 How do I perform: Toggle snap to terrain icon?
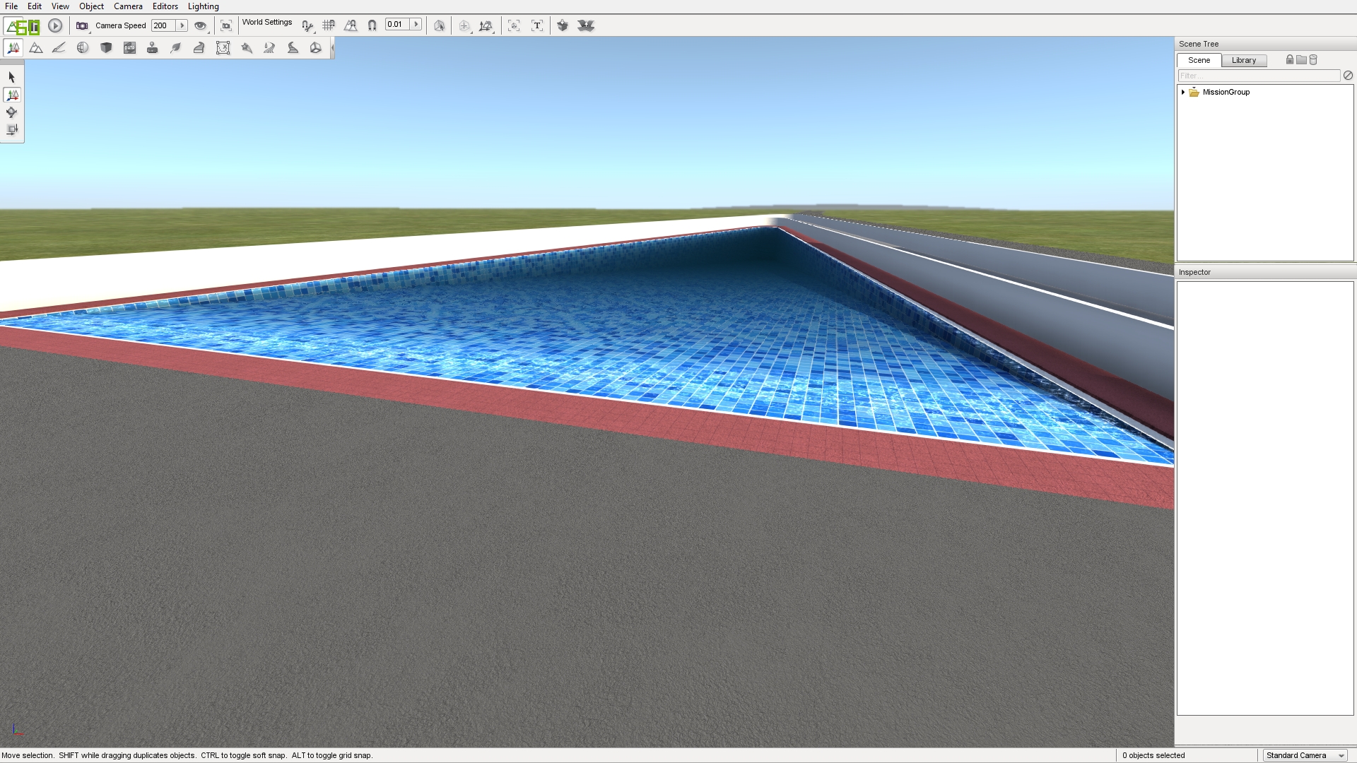coord(351,26)
